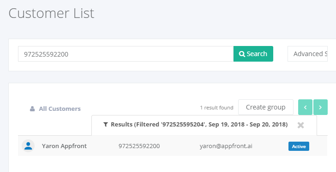Open the Advanced Search options
The image size is (336, 172).
pyautogui.click(x=307, y=54)
